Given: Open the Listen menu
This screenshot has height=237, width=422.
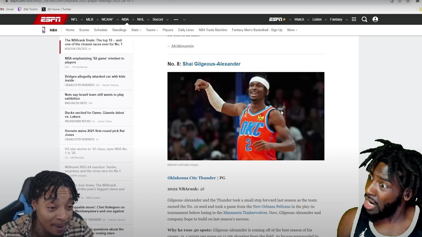Looking at the screenshot, I should 317,19.
